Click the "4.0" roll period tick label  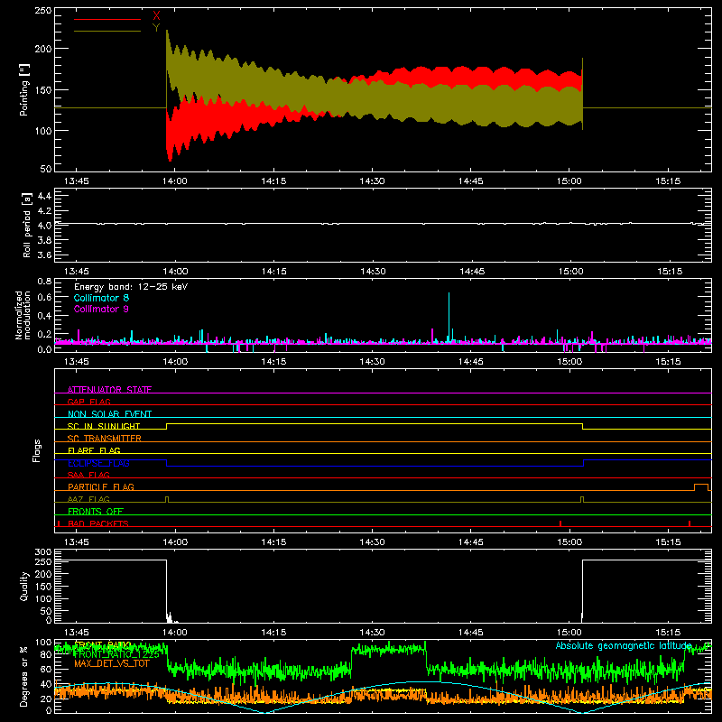44,226
